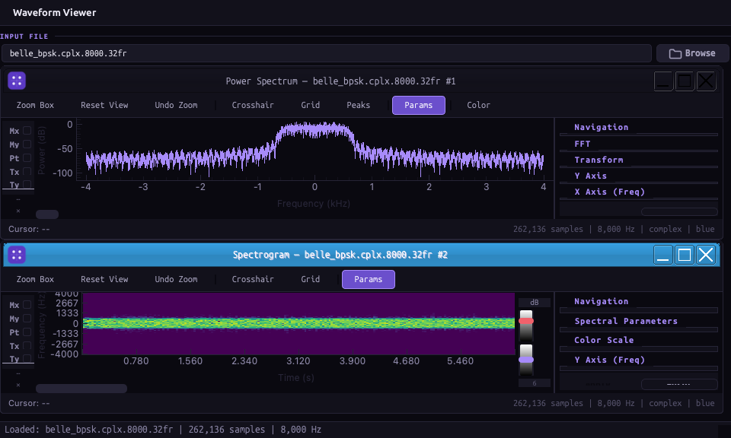The image size is (731, 438).
Task: Minimize the Spectrogram window
Action: (x=663, y=255)
